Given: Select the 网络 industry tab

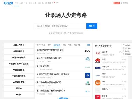Looking at the screenshot, I should [x=64, y=45].
